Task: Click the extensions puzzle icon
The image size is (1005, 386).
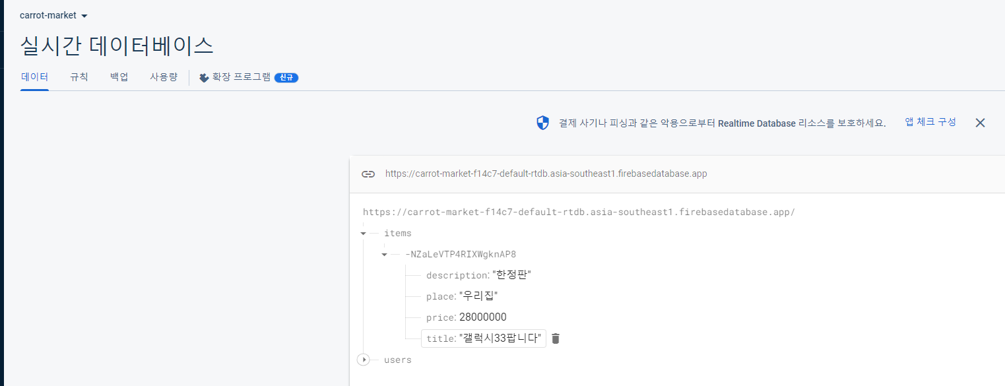Action: [x=204, y=77]
